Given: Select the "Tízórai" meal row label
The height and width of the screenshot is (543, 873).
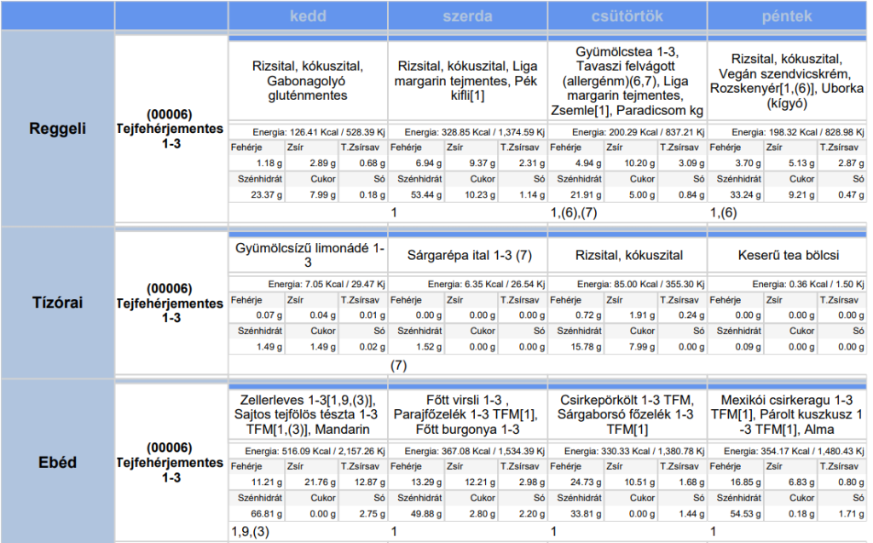Looking at the screenshot, I should click(x=57, y=303).
